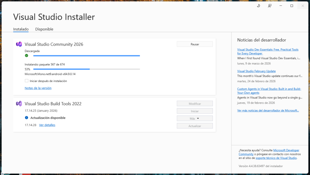The image size is (310, 175).
Task: Click the Visual Studio Build Tools 2022 logo
Action: tap(19, 104)
